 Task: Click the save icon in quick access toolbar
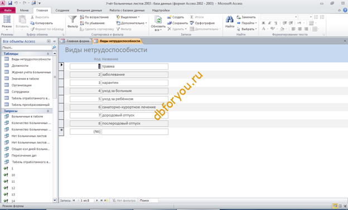point(10,3)
